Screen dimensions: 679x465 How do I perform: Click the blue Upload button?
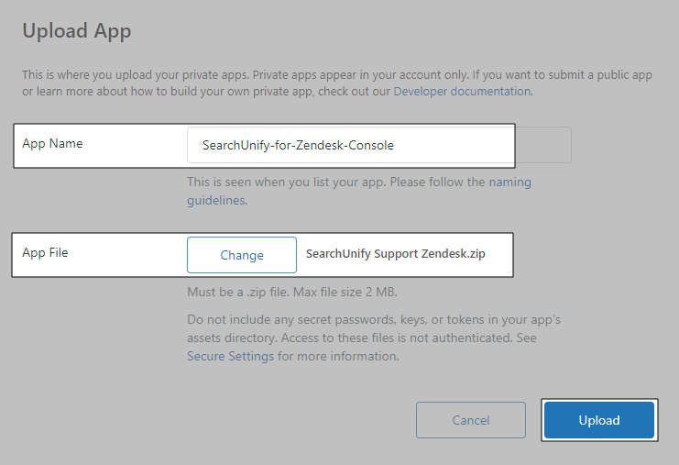pos(599,420)
